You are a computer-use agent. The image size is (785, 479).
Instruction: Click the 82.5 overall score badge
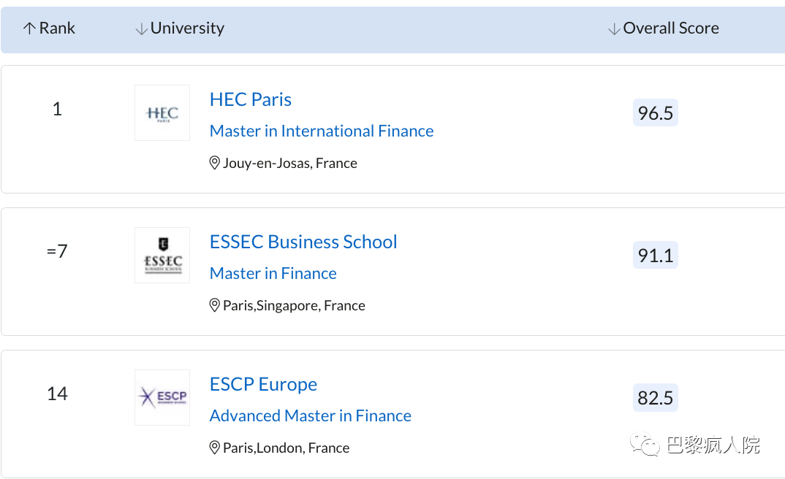click(x=655, y=398)
